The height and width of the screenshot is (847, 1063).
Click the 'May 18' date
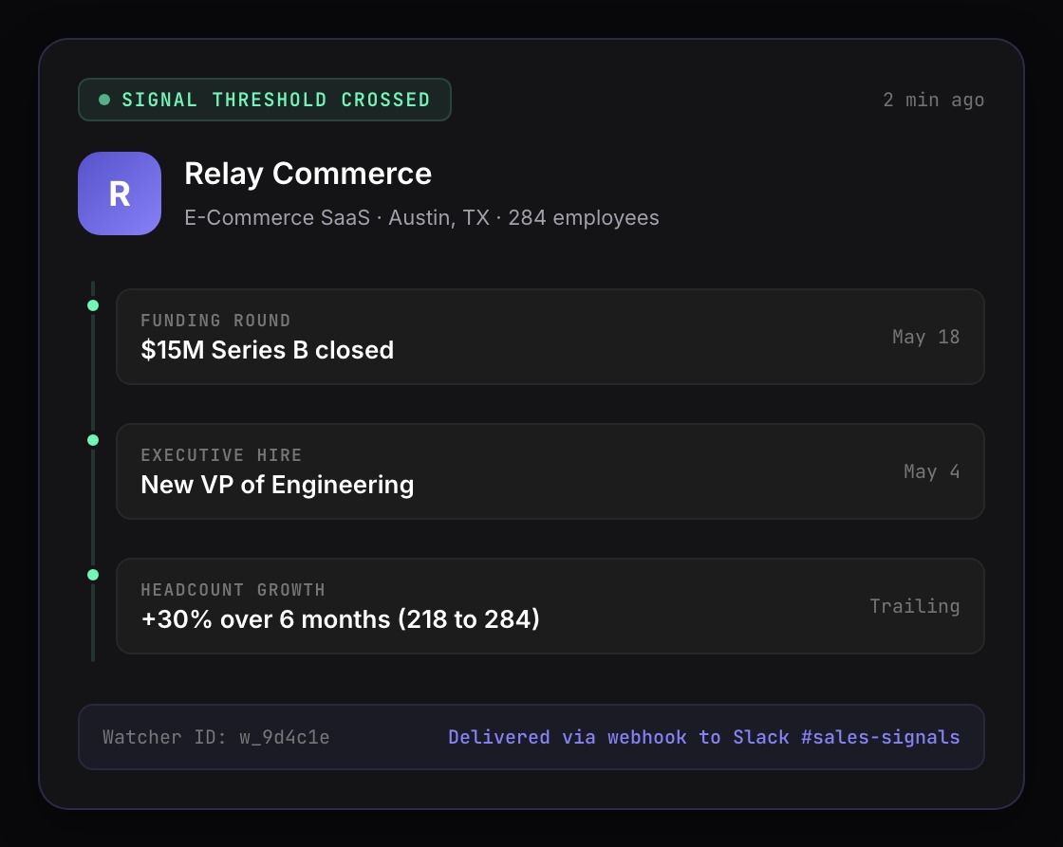click(926, 337)
